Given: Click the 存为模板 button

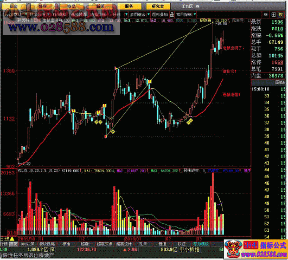Looking at the screenshot, I should [201, 244].
